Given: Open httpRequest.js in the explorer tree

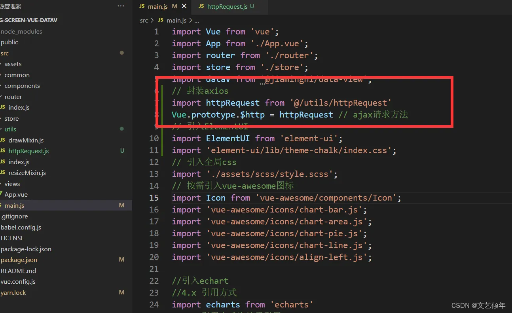Looking at the screenshot, I should tap(28, 151).
